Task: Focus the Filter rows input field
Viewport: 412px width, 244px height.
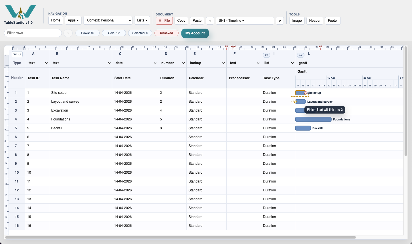Action: click(x=33, y=33)
